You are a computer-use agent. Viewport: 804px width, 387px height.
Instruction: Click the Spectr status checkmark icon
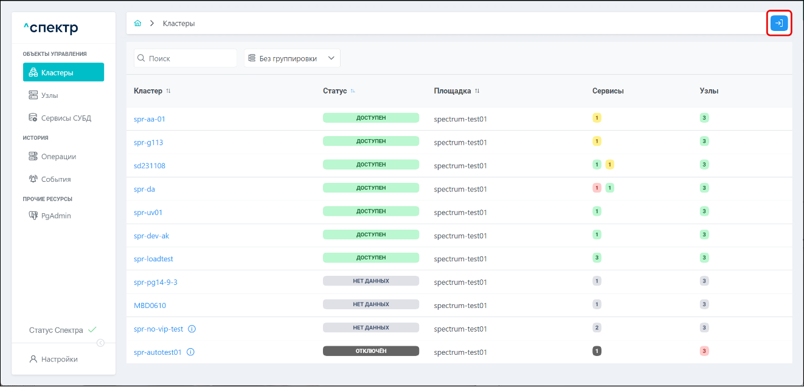click(x=92, y=330)
